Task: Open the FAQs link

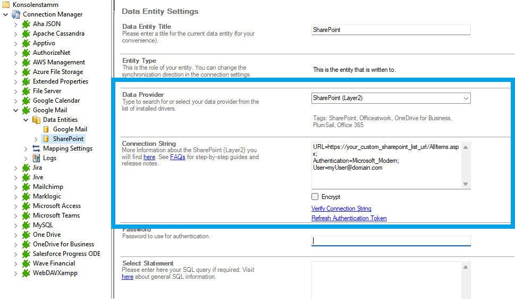Action: [x=178, y=157]
